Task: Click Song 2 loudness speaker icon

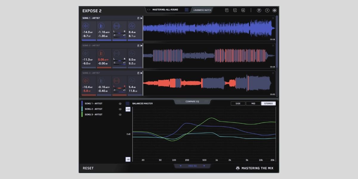Action: pyautogui.click(x=86, y=53)
